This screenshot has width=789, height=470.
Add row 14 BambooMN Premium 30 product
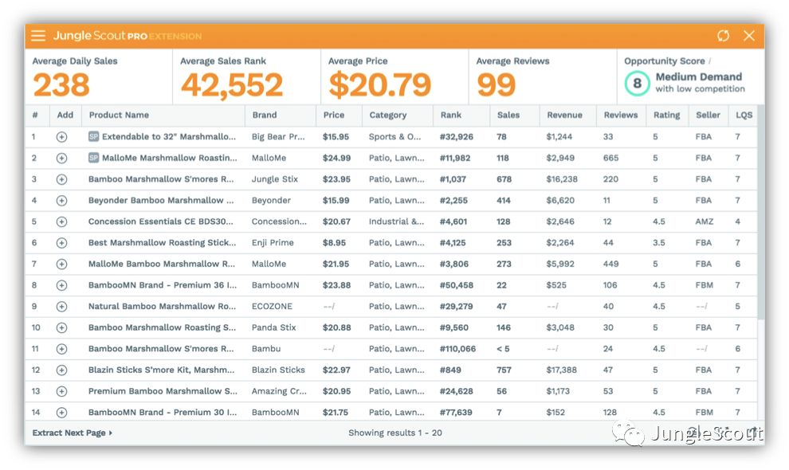(x=61, y=413)
